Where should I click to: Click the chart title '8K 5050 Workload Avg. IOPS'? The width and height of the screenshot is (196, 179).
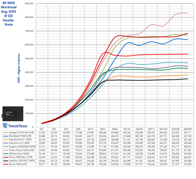click(9, 7)
